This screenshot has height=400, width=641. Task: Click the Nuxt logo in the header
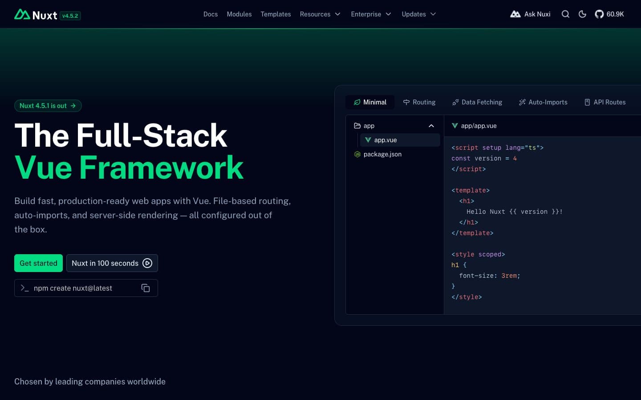(x=36, y=15)
